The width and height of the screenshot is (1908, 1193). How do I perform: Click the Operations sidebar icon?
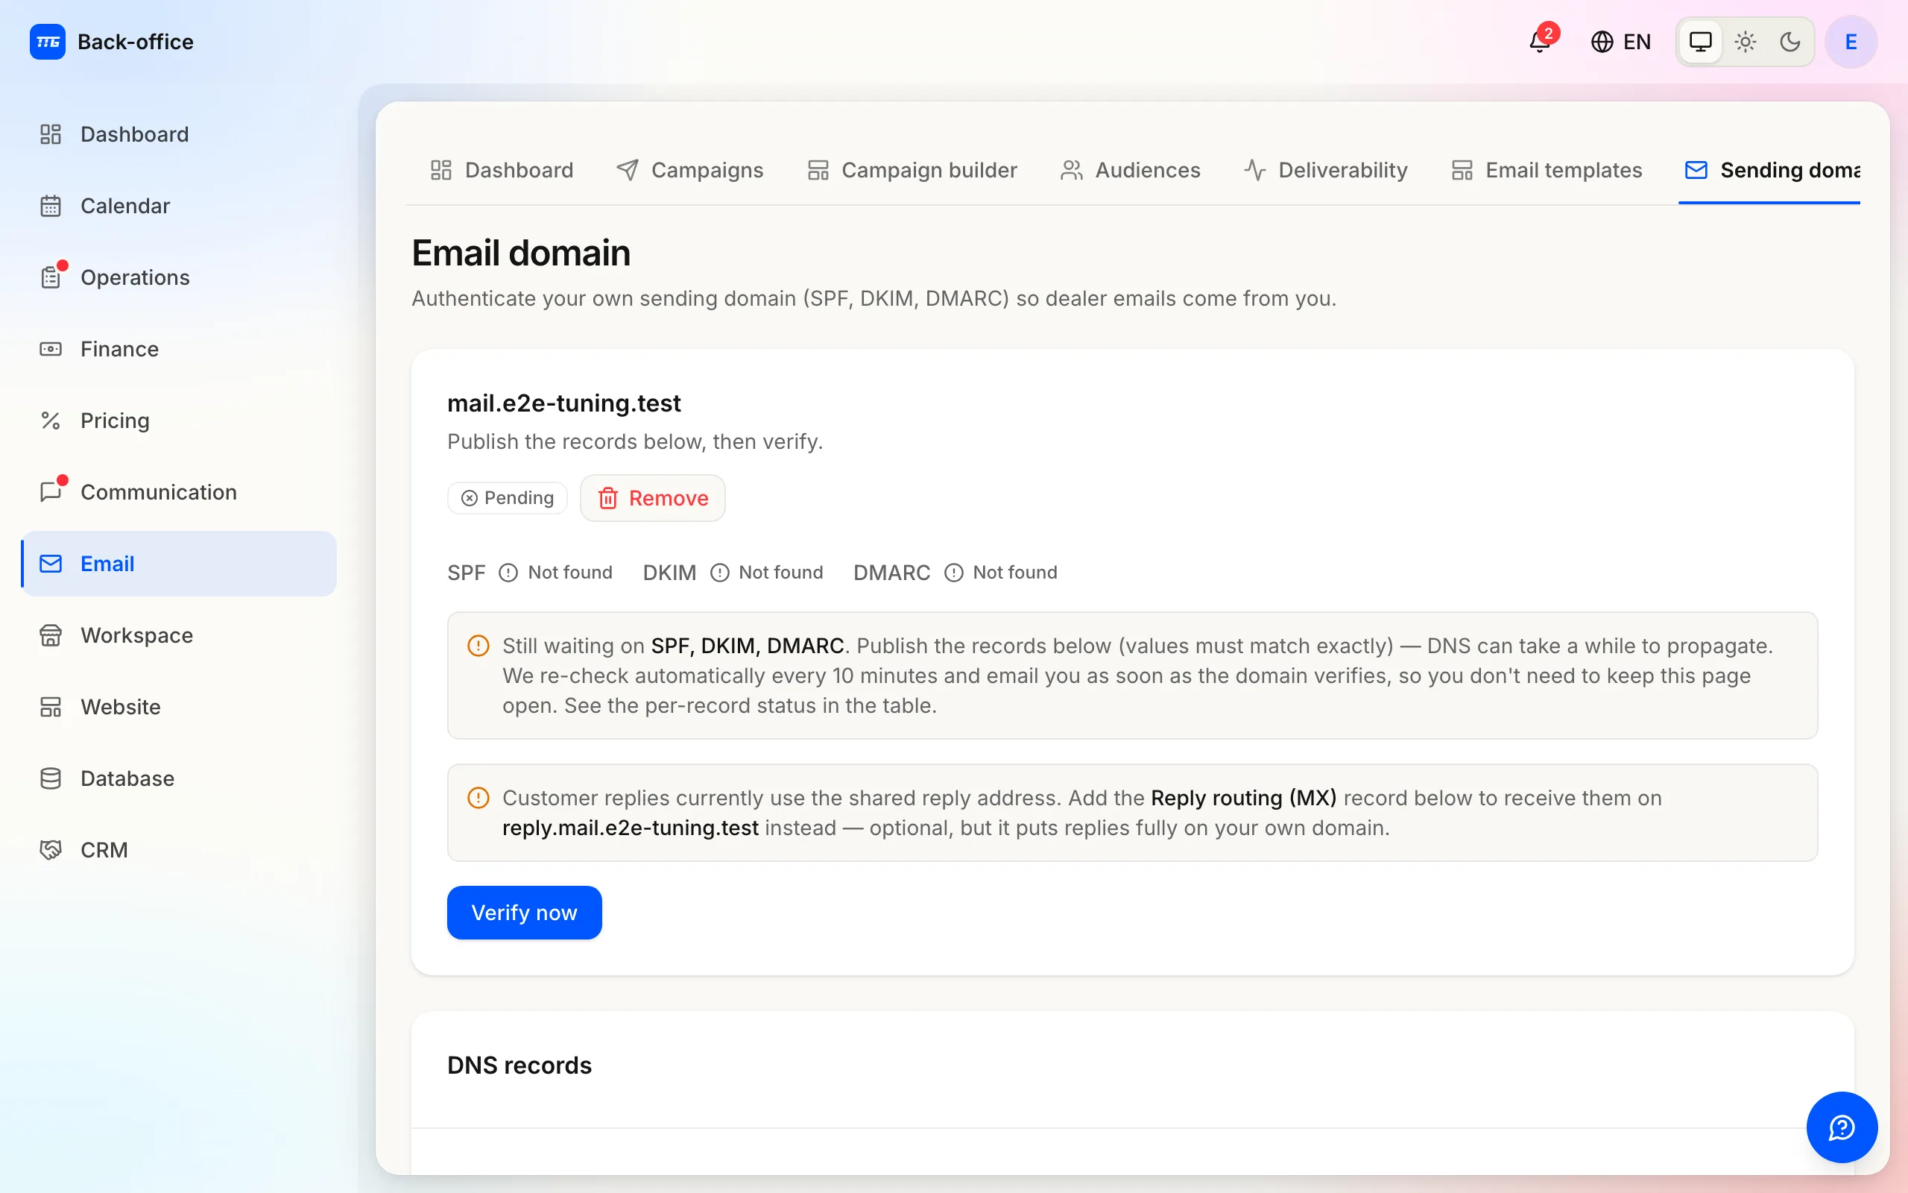pos(51,277)
